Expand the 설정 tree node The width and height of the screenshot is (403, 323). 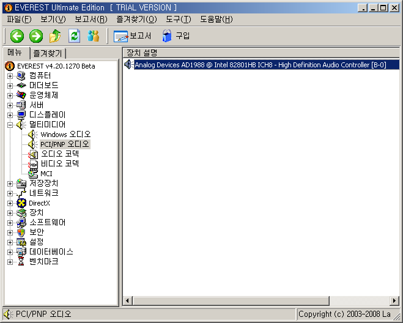click(10, 242)
